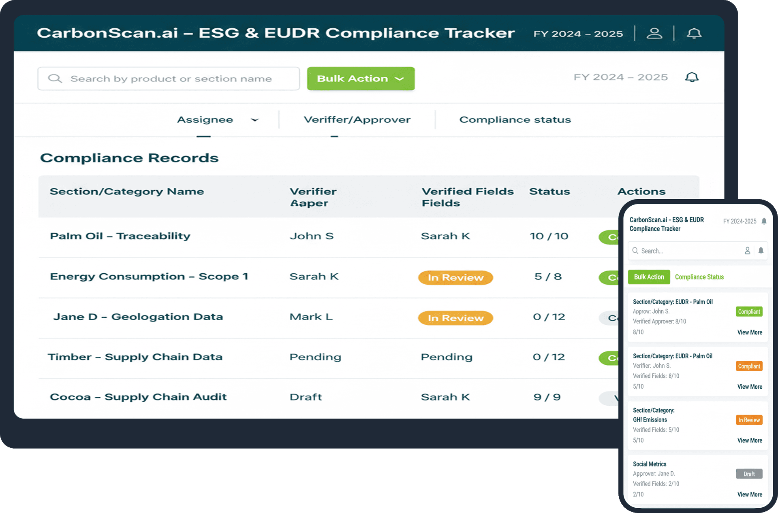The height and width of the screenshot is (513, 778).
Task: Click the search icon beside the search placeholder text
Action: 55,78
